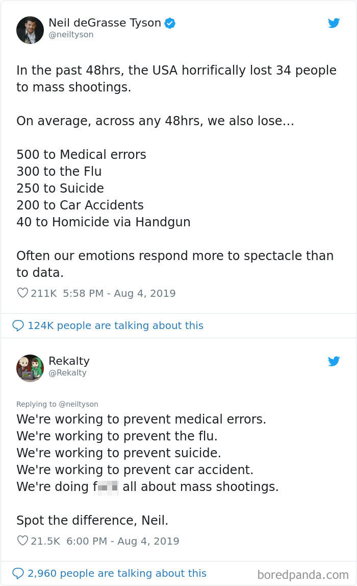Open Rekalty's avatar image
This screenshot has width=357, height=586.
point(30,368)
